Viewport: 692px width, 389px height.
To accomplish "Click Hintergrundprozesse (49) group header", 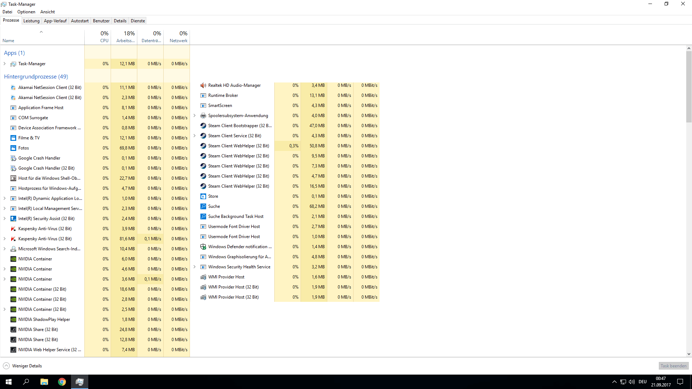I will point(36,77).
